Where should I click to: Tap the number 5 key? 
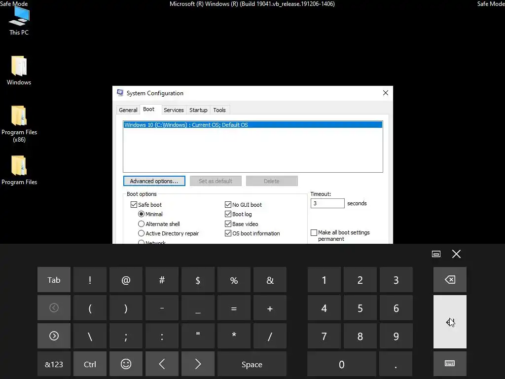(x=360, y=308)
